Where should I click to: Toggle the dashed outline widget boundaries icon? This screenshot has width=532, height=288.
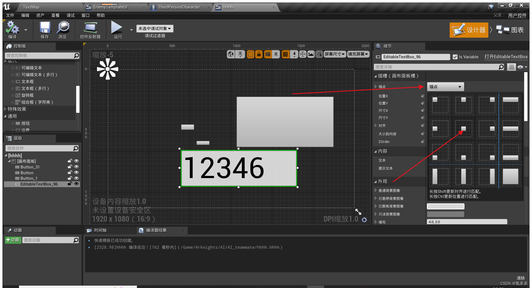[x=250, y=54]
